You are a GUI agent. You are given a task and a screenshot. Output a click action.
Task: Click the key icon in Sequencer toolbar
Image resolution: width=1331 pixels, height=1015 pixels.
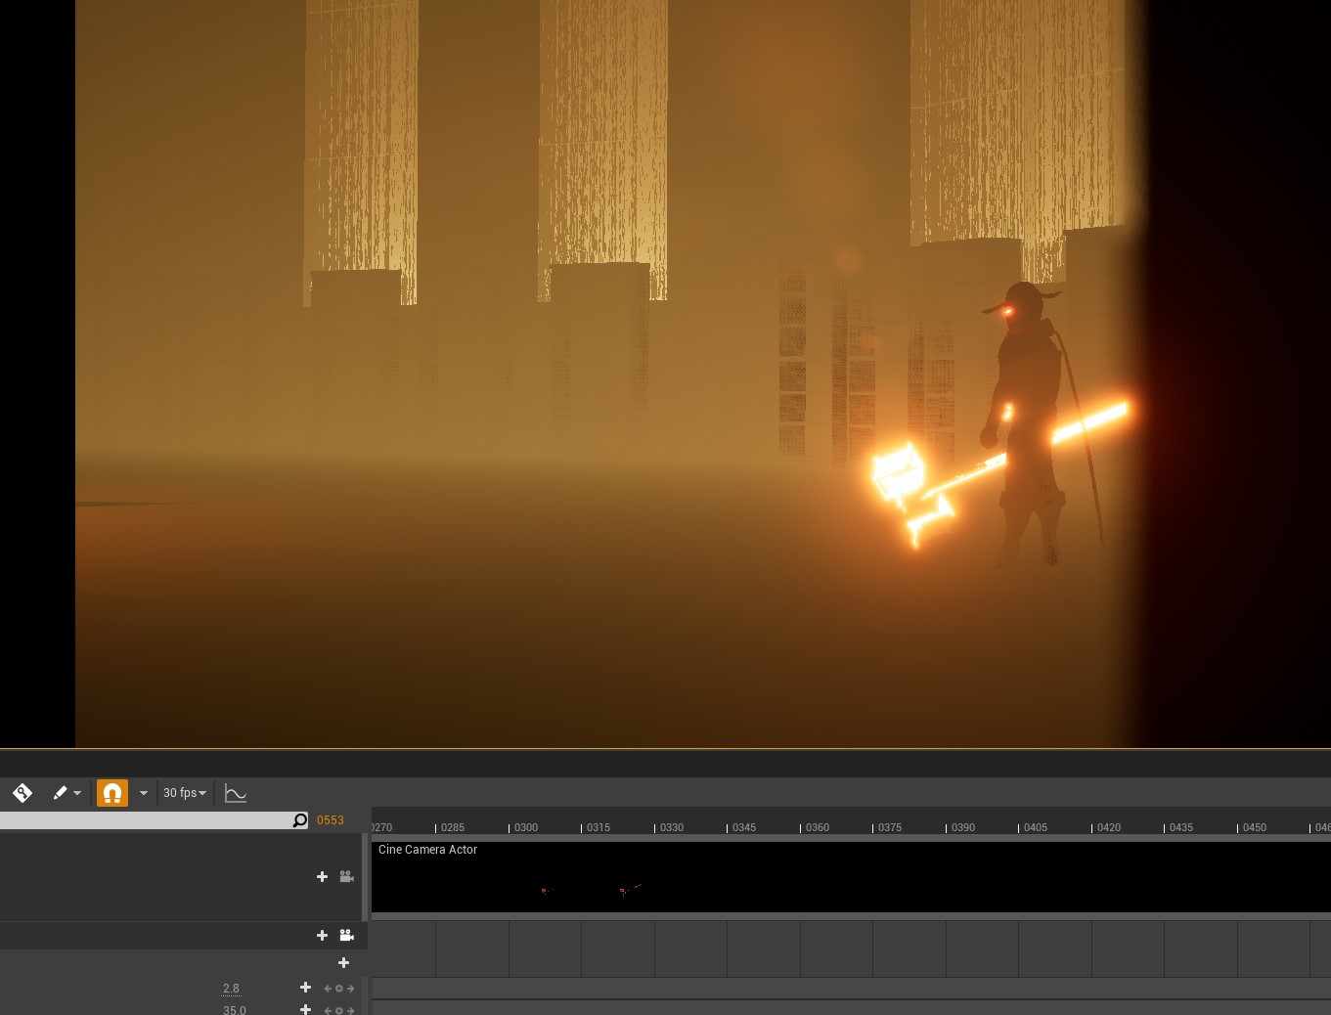point(22,793)
